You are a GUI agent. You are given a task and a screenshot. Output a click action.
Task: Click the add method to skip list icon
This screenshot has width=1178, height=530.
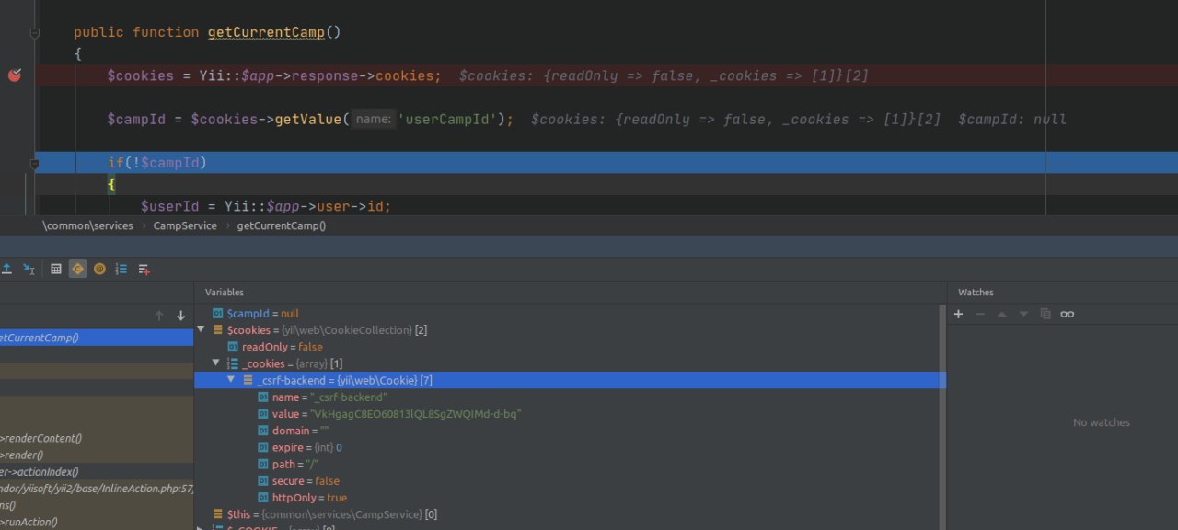144,269
